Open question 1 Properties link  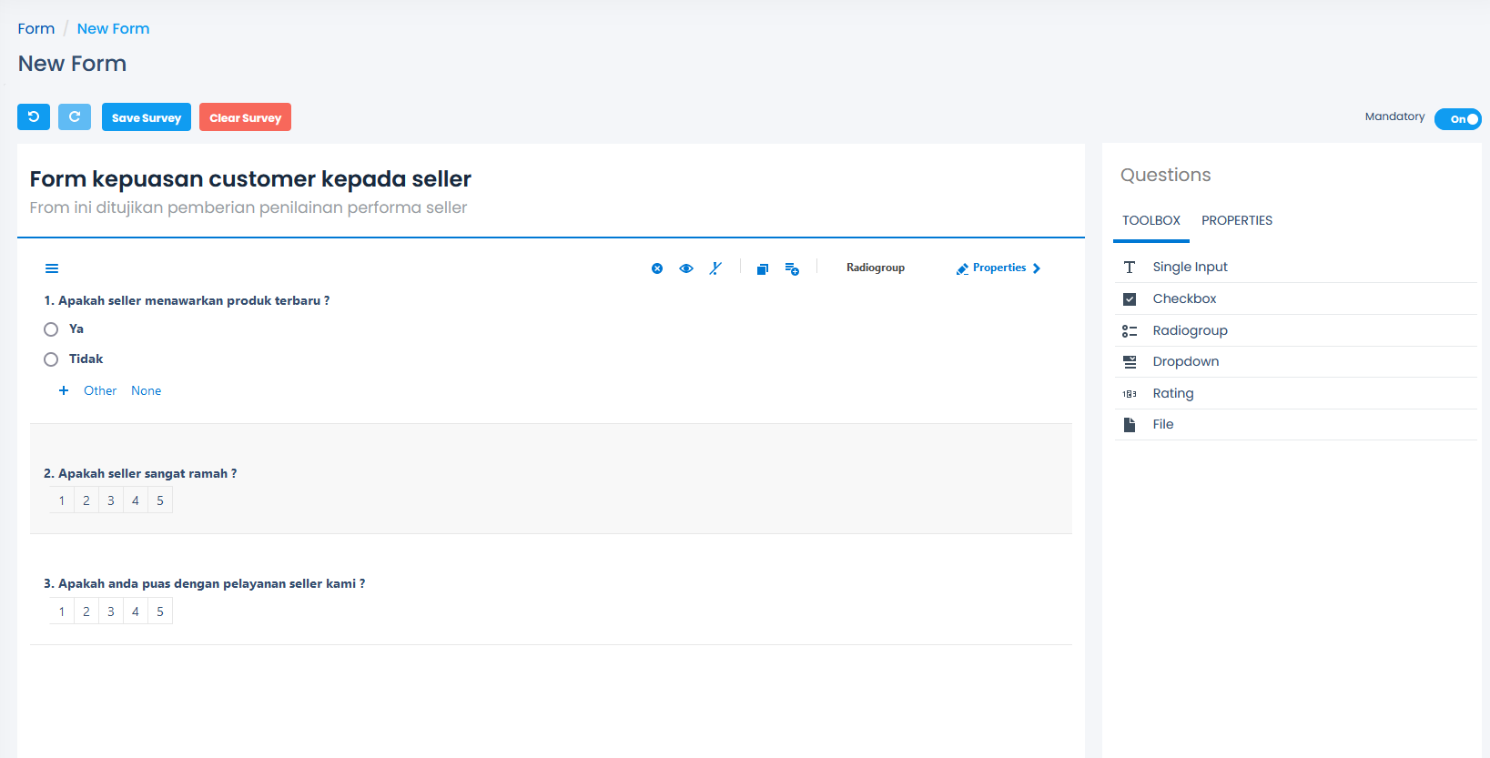[999, 268]
